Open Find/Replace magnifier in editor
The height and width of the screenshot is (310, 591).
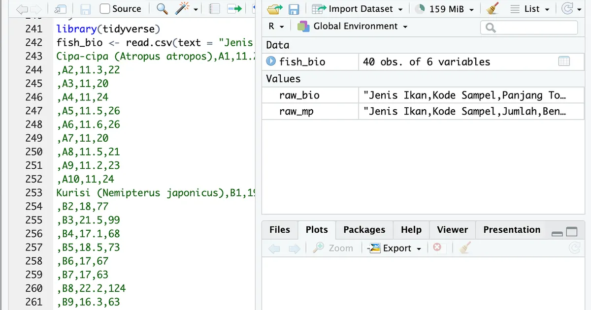click(162, 9)
